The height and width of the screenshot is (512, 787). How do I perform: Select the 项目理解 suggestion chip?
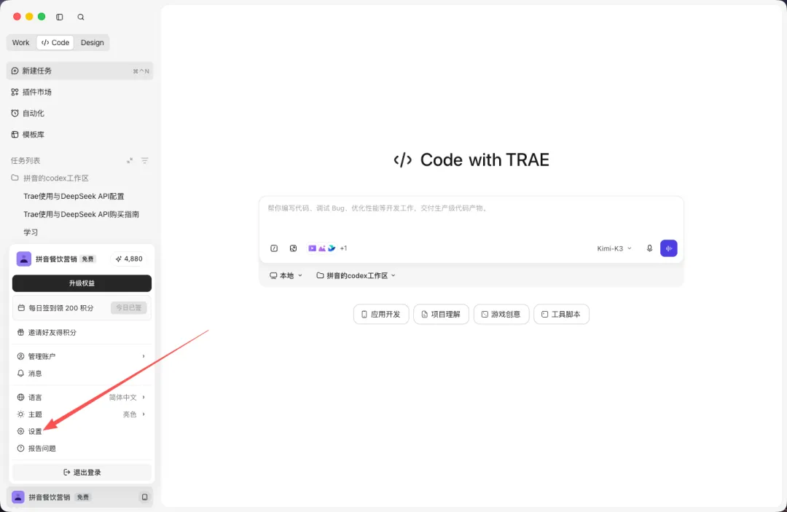pos(441,315)
